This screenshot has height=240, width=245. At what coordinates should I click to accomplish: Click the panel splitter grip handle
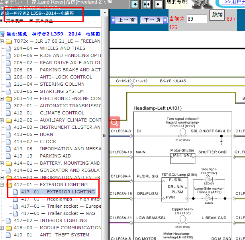(x=104, y=136)
